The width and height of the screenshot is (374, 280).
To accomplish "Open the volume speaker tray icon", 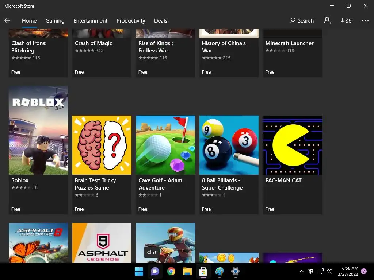I will (x=329, y=271).
